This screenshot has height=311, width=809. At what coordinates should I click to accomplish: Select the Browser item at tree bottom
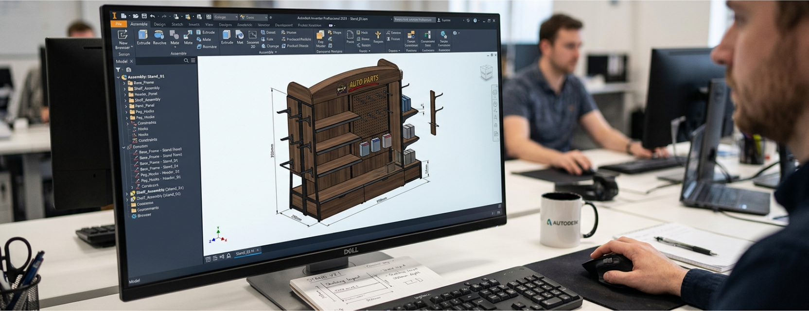point(141,215)
